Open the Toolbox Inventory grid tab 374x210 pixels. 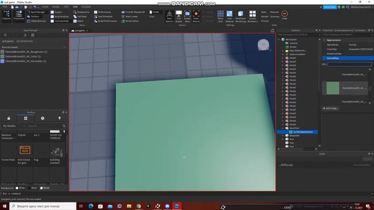26,118
